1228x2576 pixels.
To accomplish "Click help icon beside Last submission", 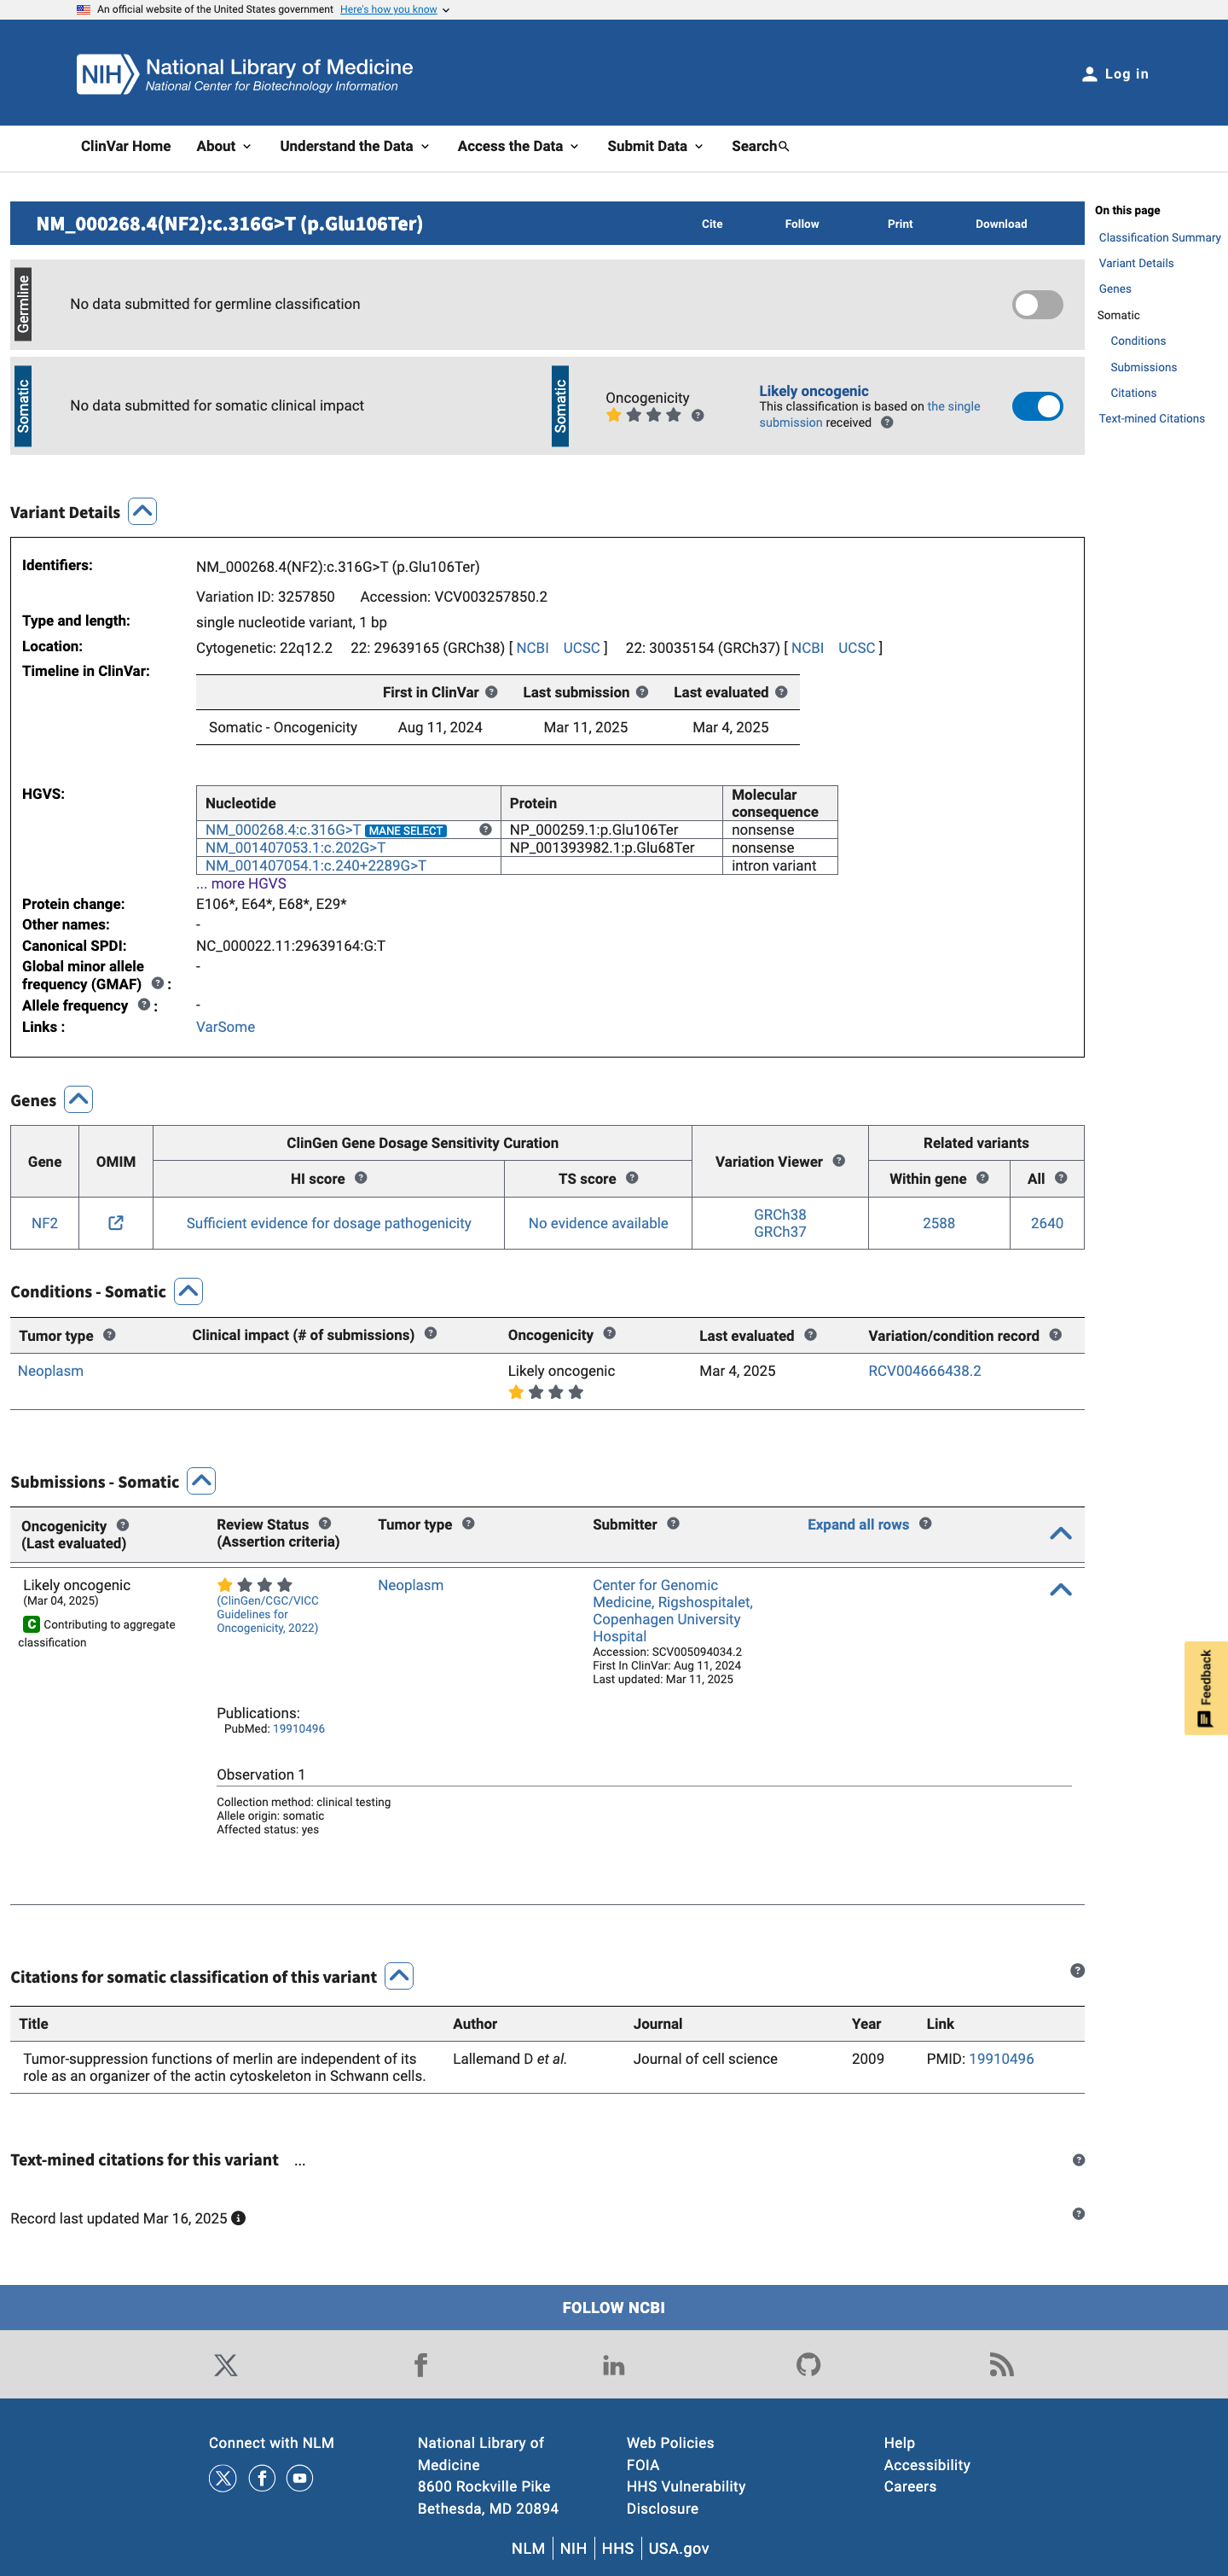I will coord(641,692).
